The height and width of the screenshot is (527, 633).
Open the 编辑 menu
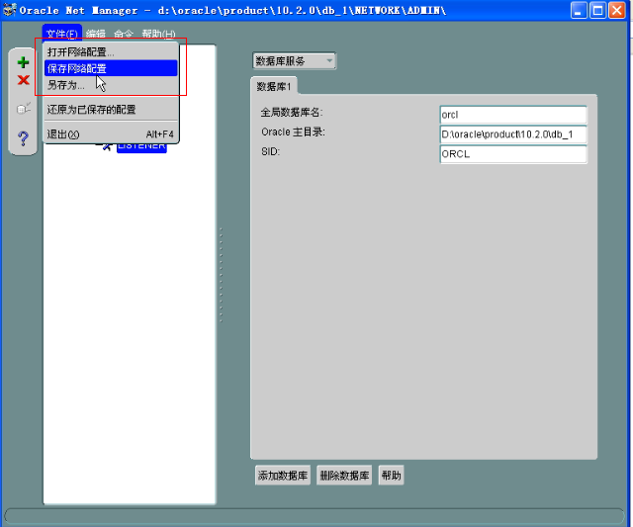click(x=96, y=34)
